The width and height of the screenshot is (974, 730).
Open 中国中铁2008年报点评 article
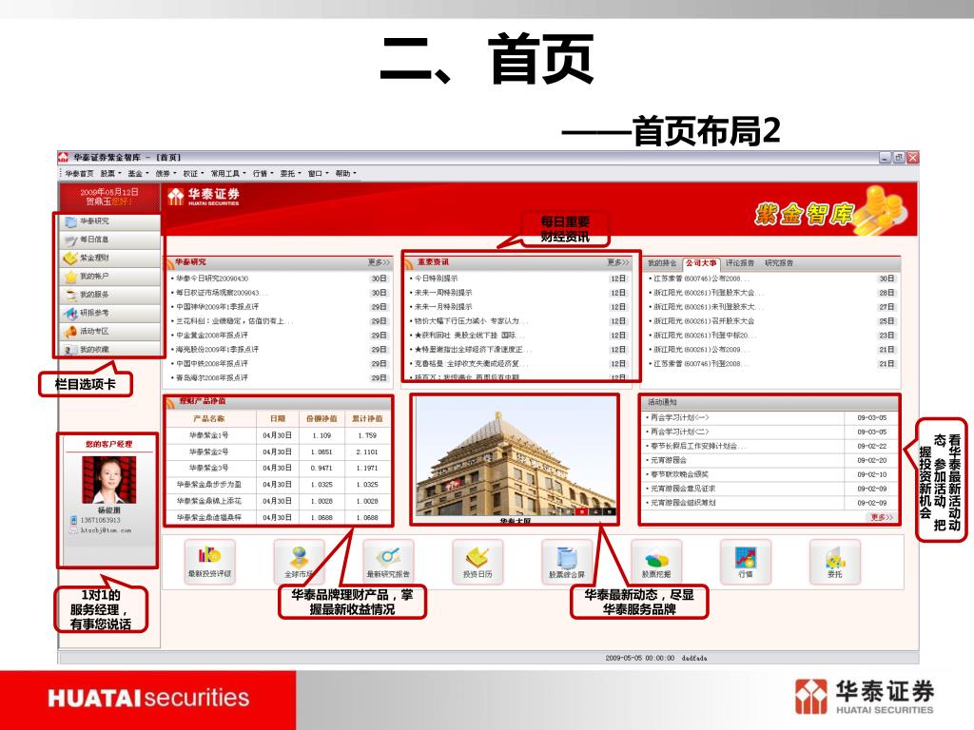211,364
